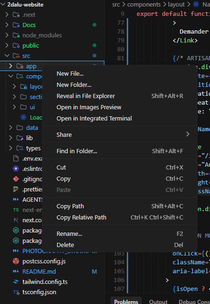The width and height of the screenshot is (210, 304).
Task: Click the .eslintrc ESLint icon
Action: 16,169
